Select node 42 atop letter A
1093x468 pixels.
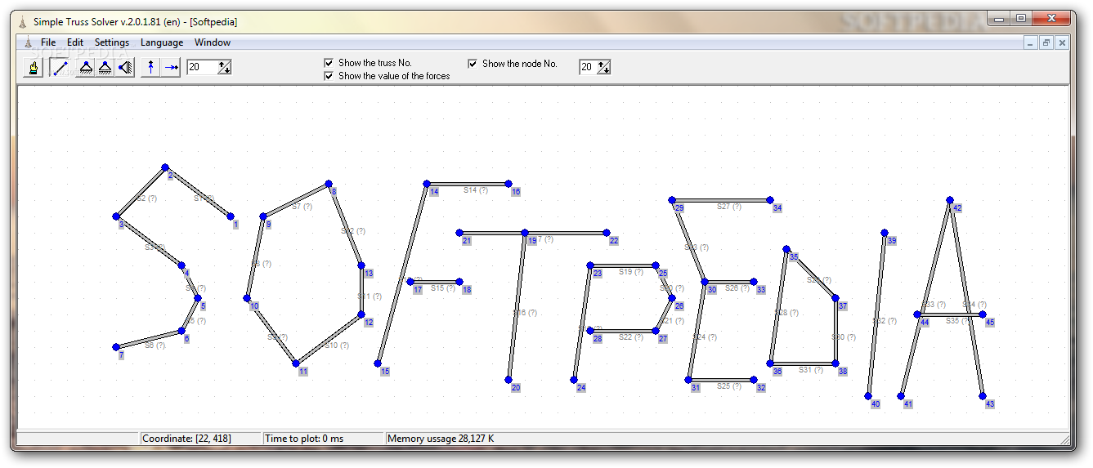pos(949,200)
